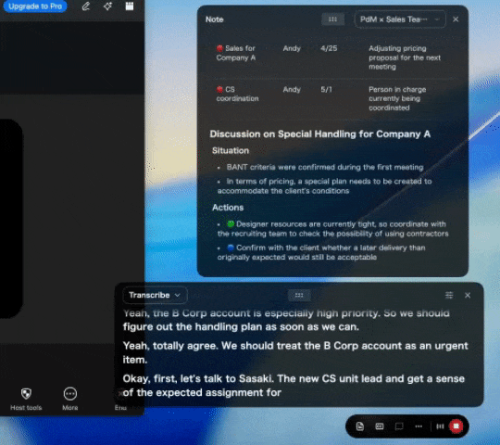
Task: Click the Actions subheading
Action: point(228,208)
